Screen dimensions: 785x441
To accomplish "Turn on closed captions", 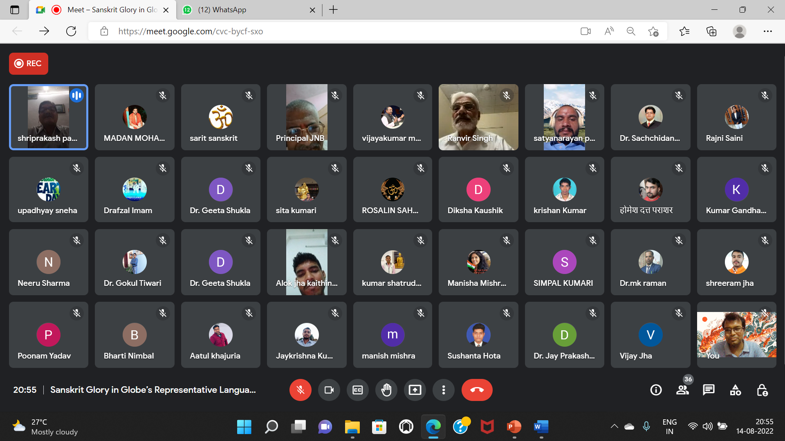I will [x=357, y=390].
